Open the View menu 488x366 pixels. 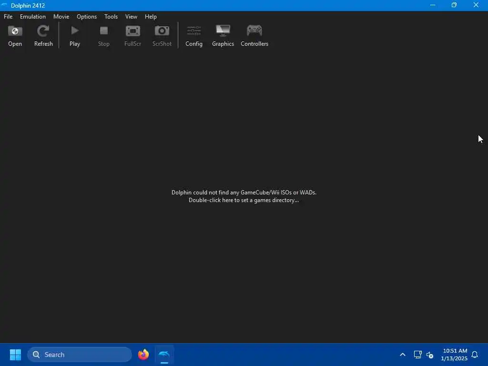(x=131, y=17)
